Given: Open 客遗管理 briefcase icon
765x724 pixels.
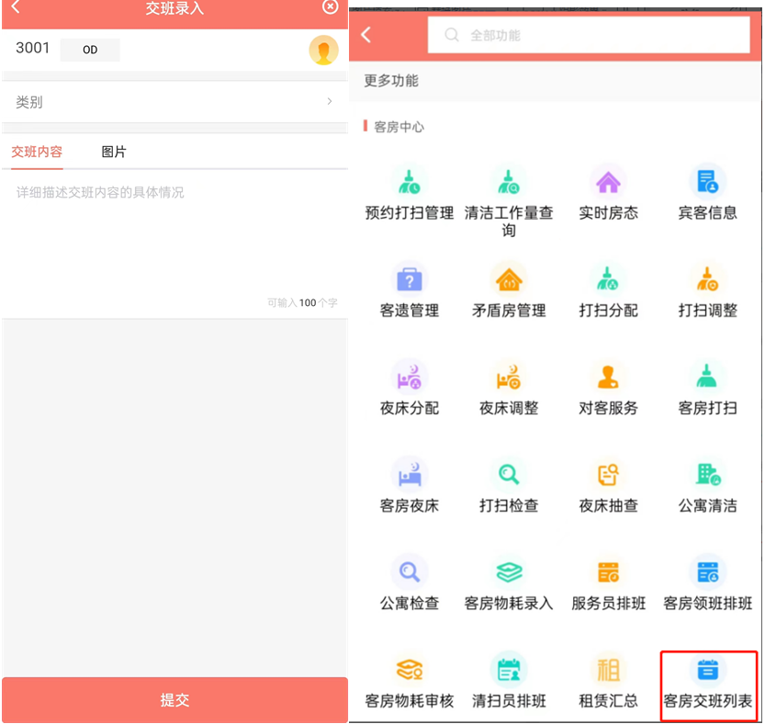Looking at the screenshot, I should [410, 279].
